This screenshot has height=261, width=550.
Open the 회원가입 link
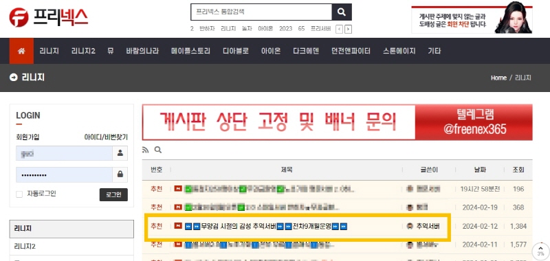coord(27,137)
